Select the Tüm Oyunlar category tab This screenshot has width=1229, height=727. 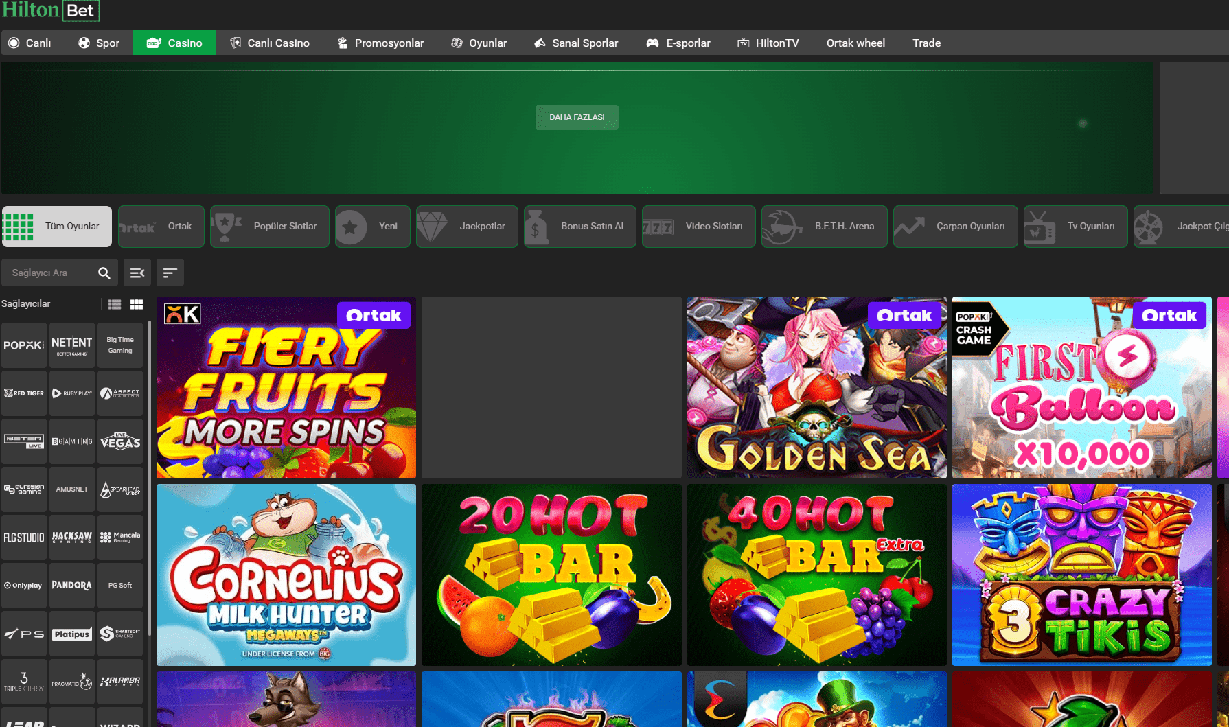coord(57,227)
